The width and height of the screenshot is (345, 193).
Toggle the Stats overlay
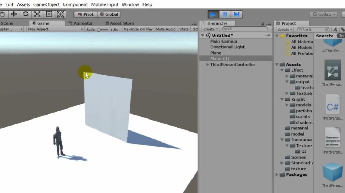pos(184,29)
